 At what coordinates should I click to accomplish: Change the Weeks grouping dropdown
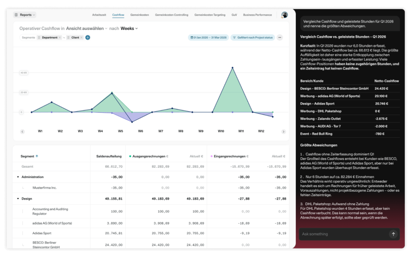pos(129,28)
